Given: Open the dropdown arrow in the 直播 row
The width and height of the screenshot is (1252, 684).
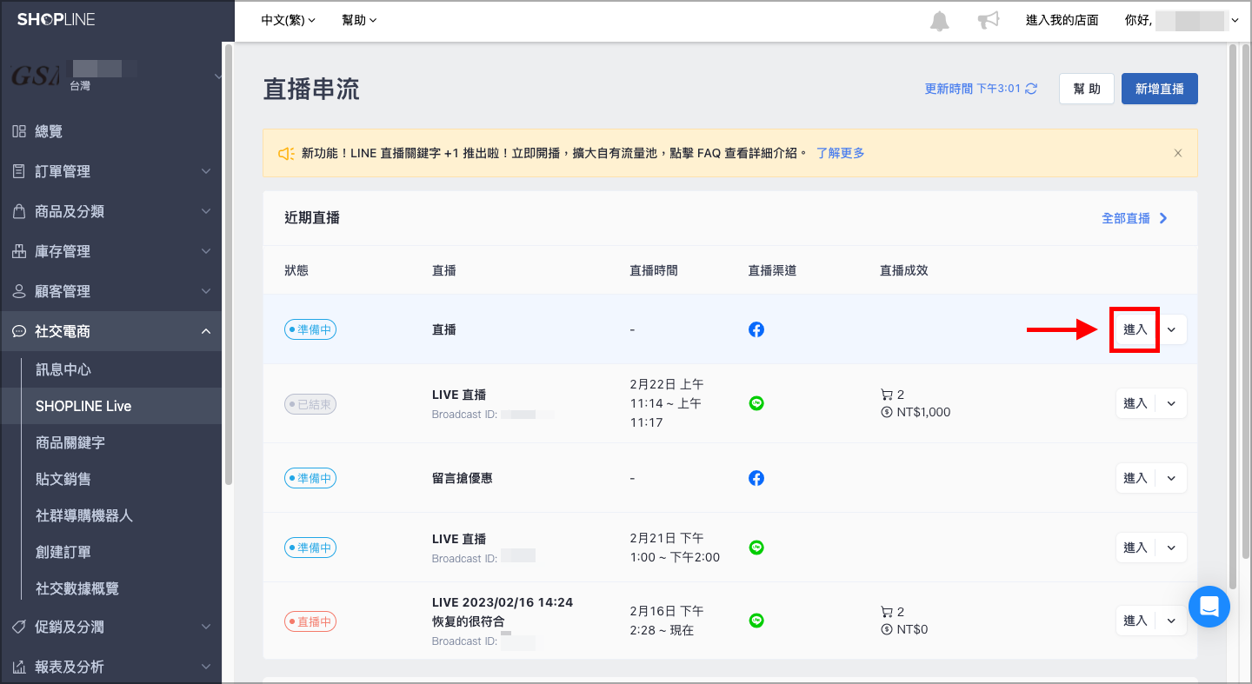Looking at the screenshot, I should 1171,330.
